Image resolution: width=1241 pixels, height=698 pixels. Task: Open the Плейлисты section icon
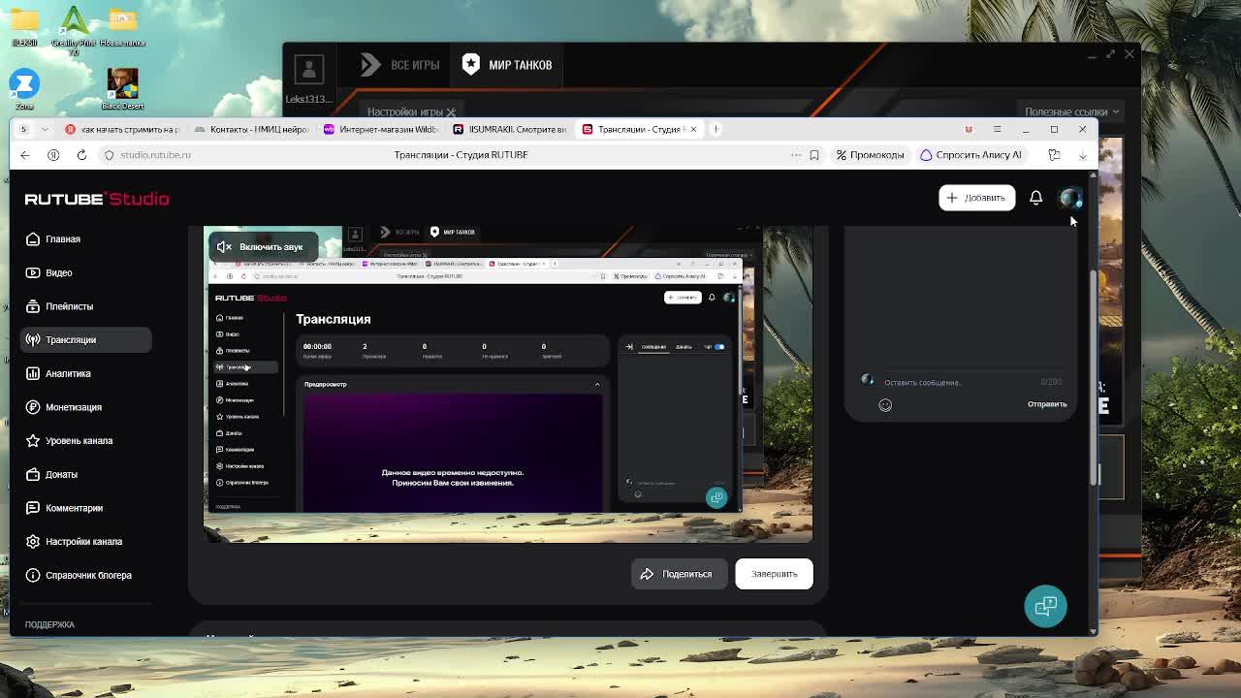pos(33,306)
